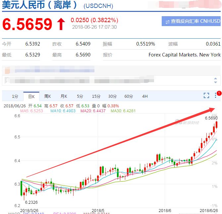Click the timestamp 2018-06-26 17:07:30
Viewport: 222px width, 214px height.
(94, 27)
